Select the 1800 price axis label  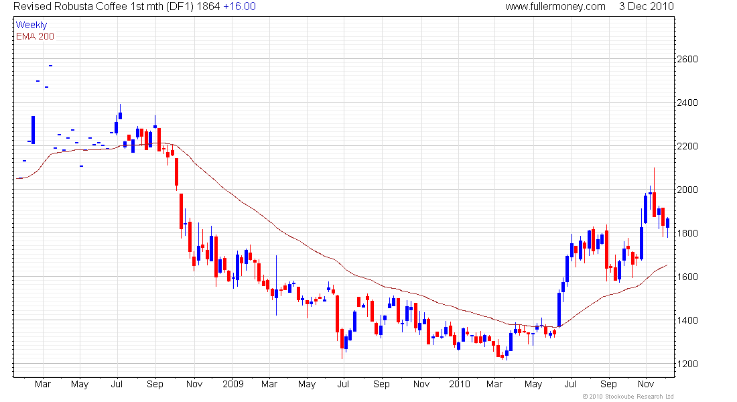tap(687, 233)
